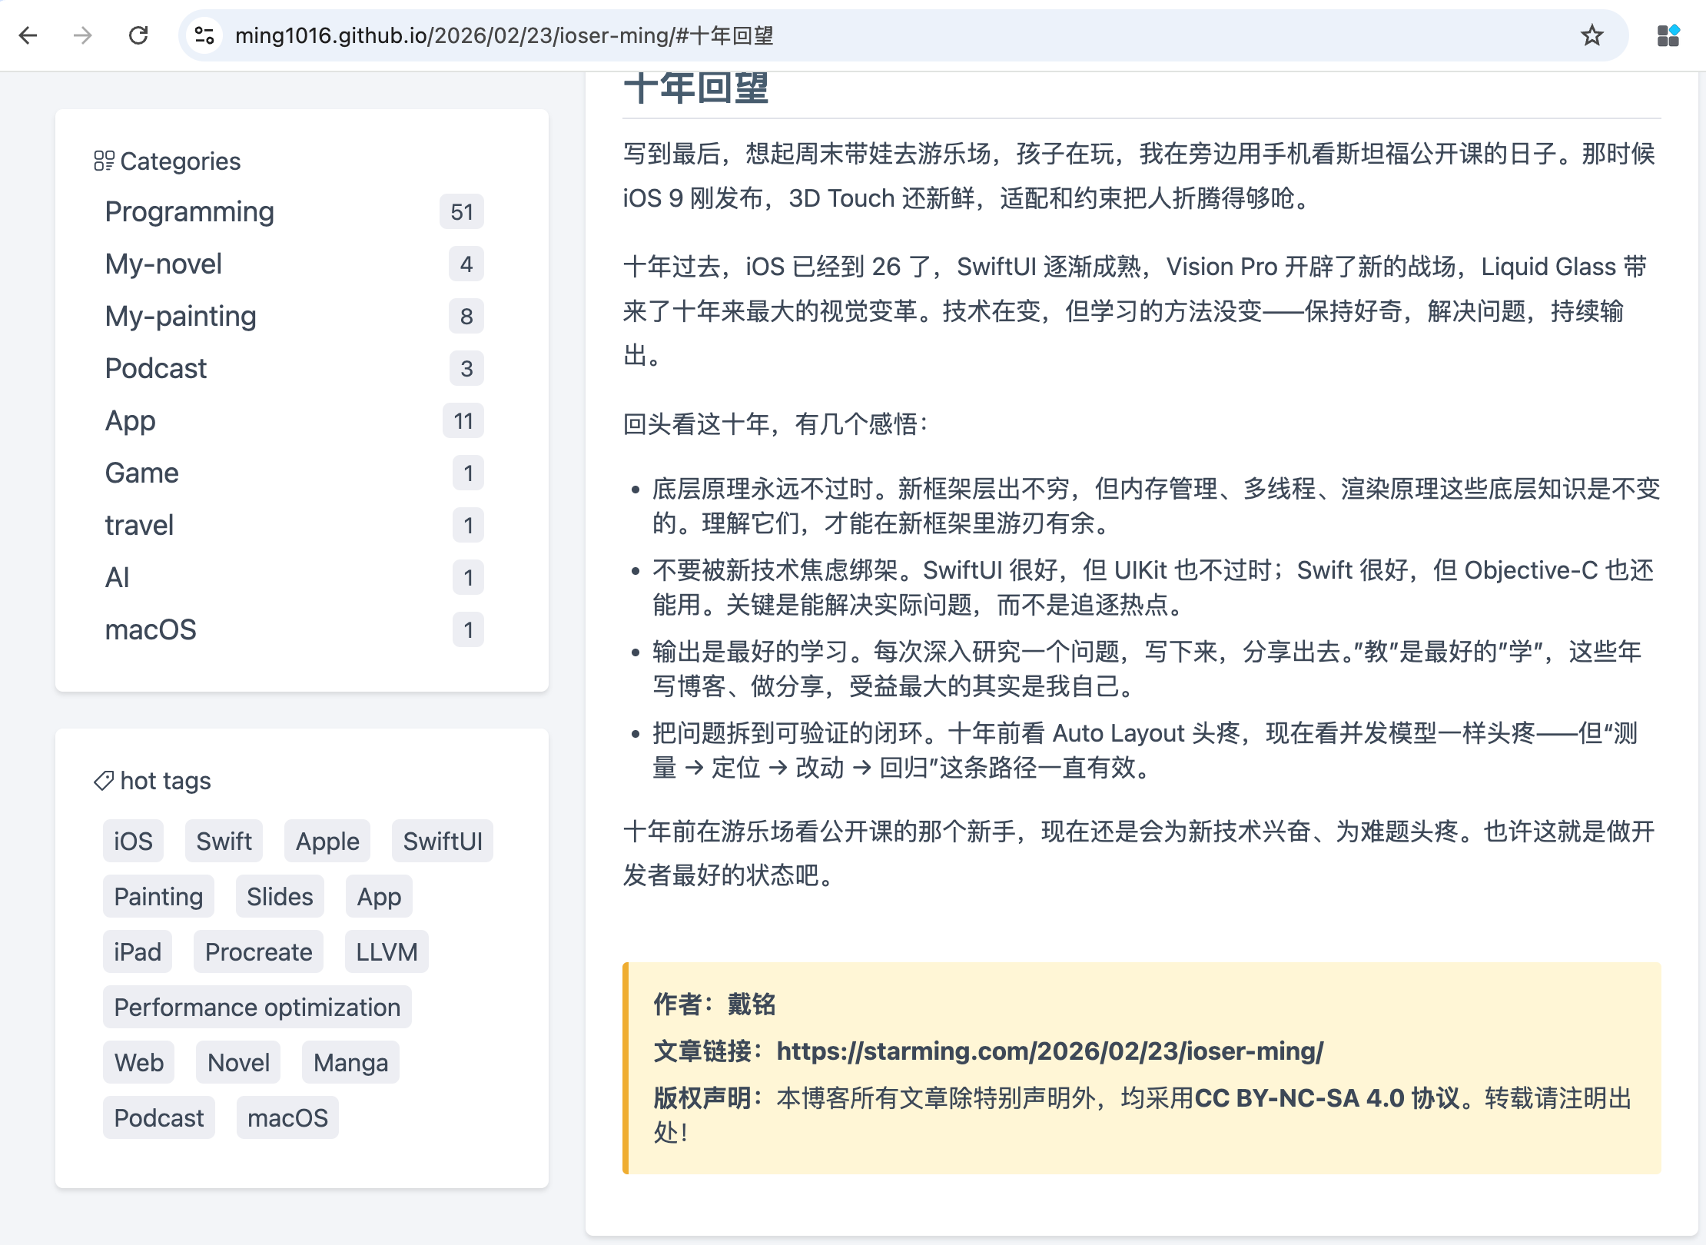Open site information icon in address bar

pyautogui.click(x=204, y=35)
